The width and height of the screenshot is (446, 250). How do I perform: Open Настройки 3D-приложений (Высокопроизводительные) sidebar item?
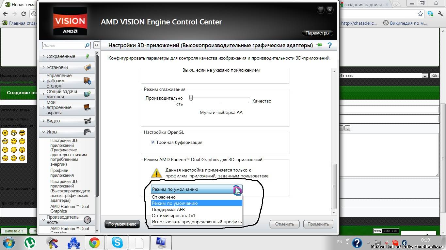tap(70, 191)
